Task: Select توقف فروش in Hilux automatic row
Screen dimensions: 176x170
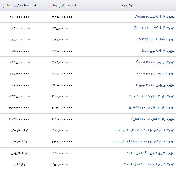Action: 20,142
